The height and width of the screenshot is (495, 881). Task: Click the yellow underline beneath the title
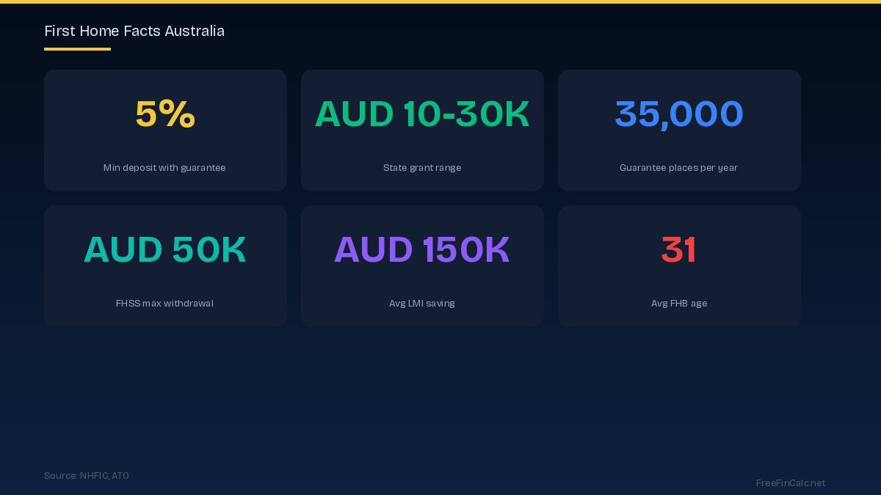(x=77, y=49)
